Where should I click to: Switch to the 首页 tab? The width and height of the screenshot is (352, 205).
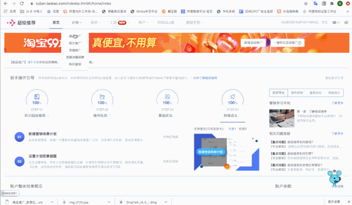pyautogui.click(x=56, y=23)
